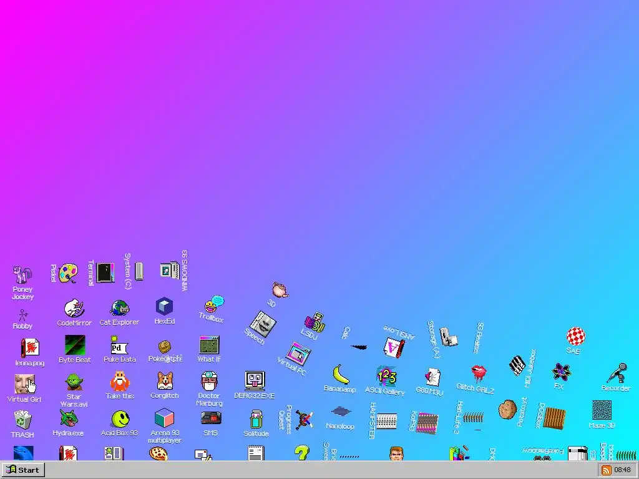This screenshot has width=639, height=479.
Task: Open the pizza icon in bottom row
Action: tap(158, 453)
